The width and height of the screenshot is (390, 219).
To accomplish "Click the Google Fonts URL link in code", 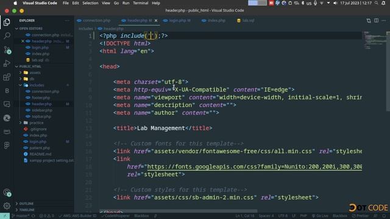I will tap(255, 167).
